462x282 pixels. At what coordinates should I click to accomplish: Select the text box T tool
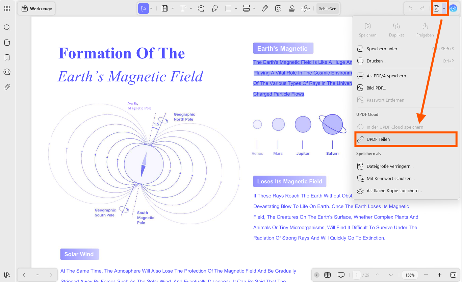point(183,9)
